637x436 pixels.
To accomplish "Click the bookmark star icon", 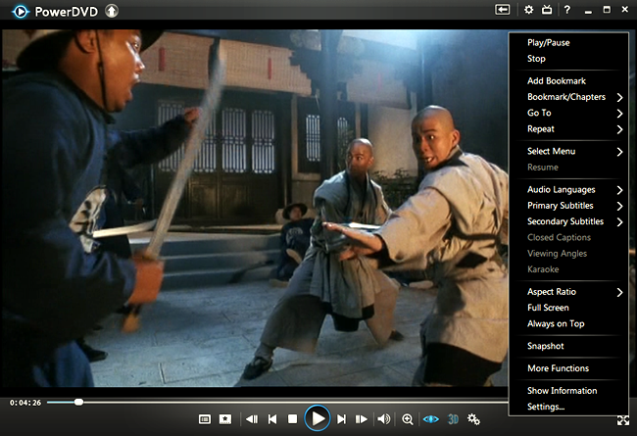I will (x=225, y=419).
